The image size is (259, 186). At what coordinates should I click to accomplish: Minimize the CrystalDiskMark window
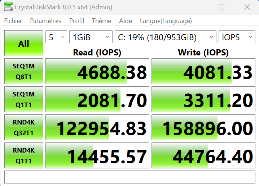[197, 7]
